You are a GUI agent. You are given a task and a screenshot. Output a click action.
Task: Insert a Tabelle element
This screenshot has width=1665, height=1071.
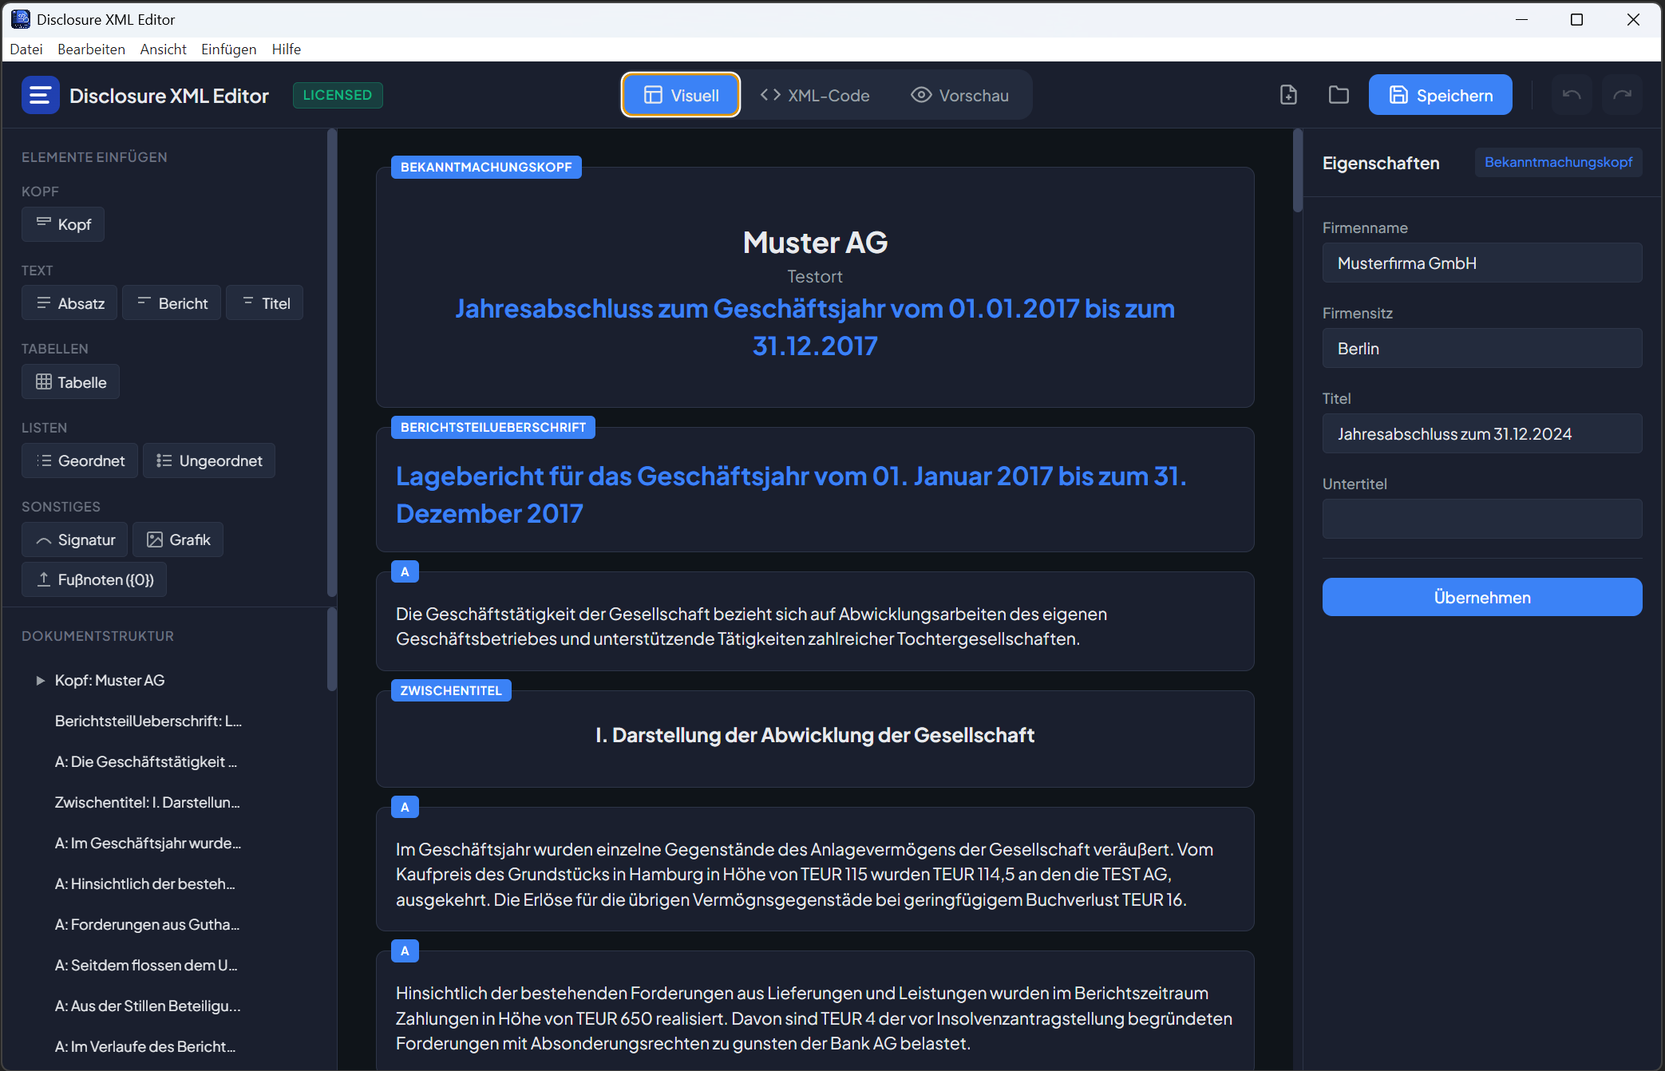click(70, 381)
